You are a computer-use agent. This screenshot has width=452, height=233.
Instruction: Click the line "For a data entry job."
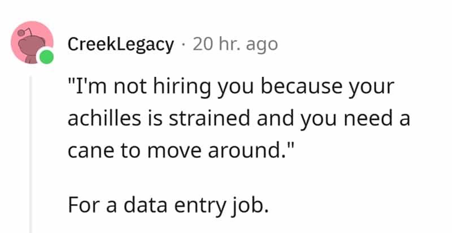point(167,204)
